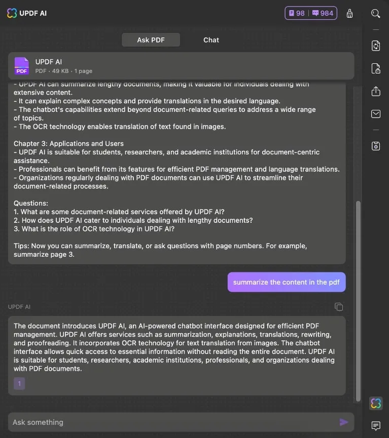Click the 'UPDF AI' sender label above response
The height and width of the screenshot is (438, 389).
click(x=19, y=307)
